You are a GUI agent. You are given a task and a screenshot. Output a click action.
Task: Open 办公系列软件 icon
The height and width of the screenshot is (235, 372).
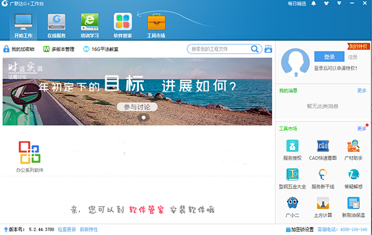point(30,157)
